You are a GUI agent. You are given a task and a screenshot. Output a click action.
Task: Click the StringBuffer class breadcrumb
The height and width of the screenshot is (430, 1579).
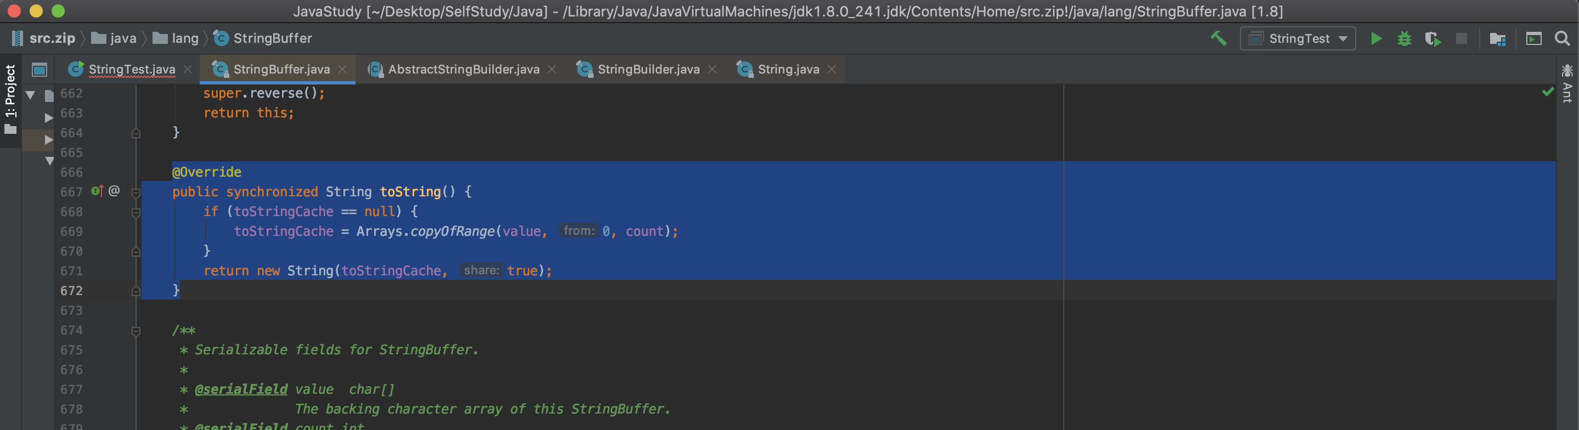[263, 38]
